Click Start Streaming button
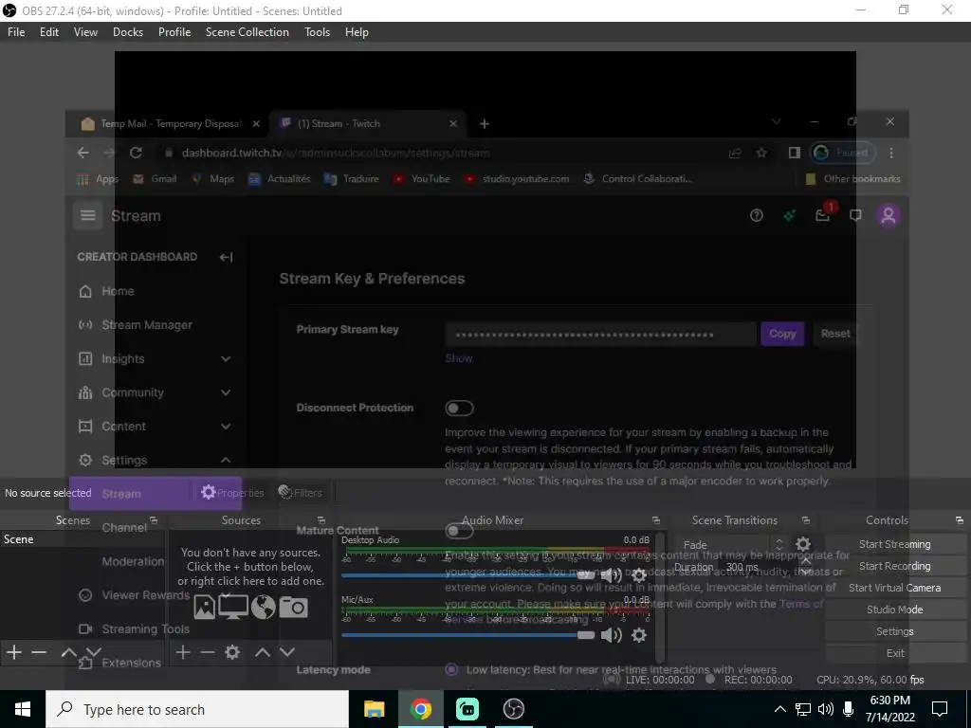 (894, 544)
